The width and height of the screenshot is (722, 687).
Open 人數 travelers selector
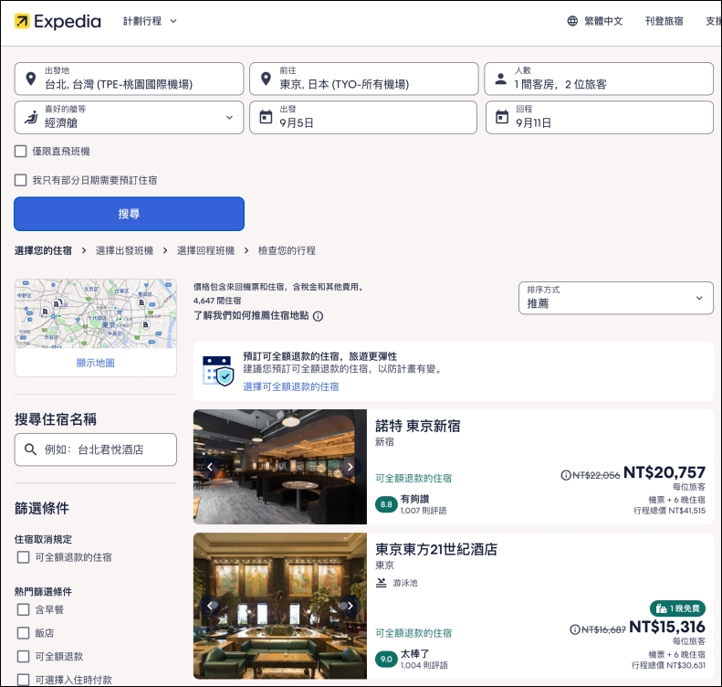599,79
